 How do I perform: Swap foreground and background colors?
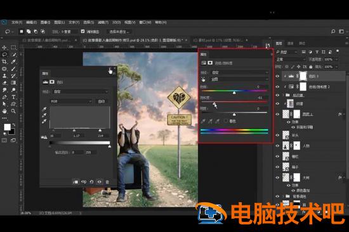[14, 125]
